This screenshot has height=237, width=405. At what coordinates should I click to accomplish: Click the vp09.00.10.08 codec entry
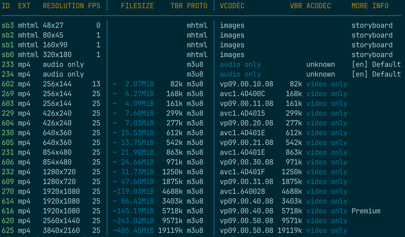[x=246, y=84]
